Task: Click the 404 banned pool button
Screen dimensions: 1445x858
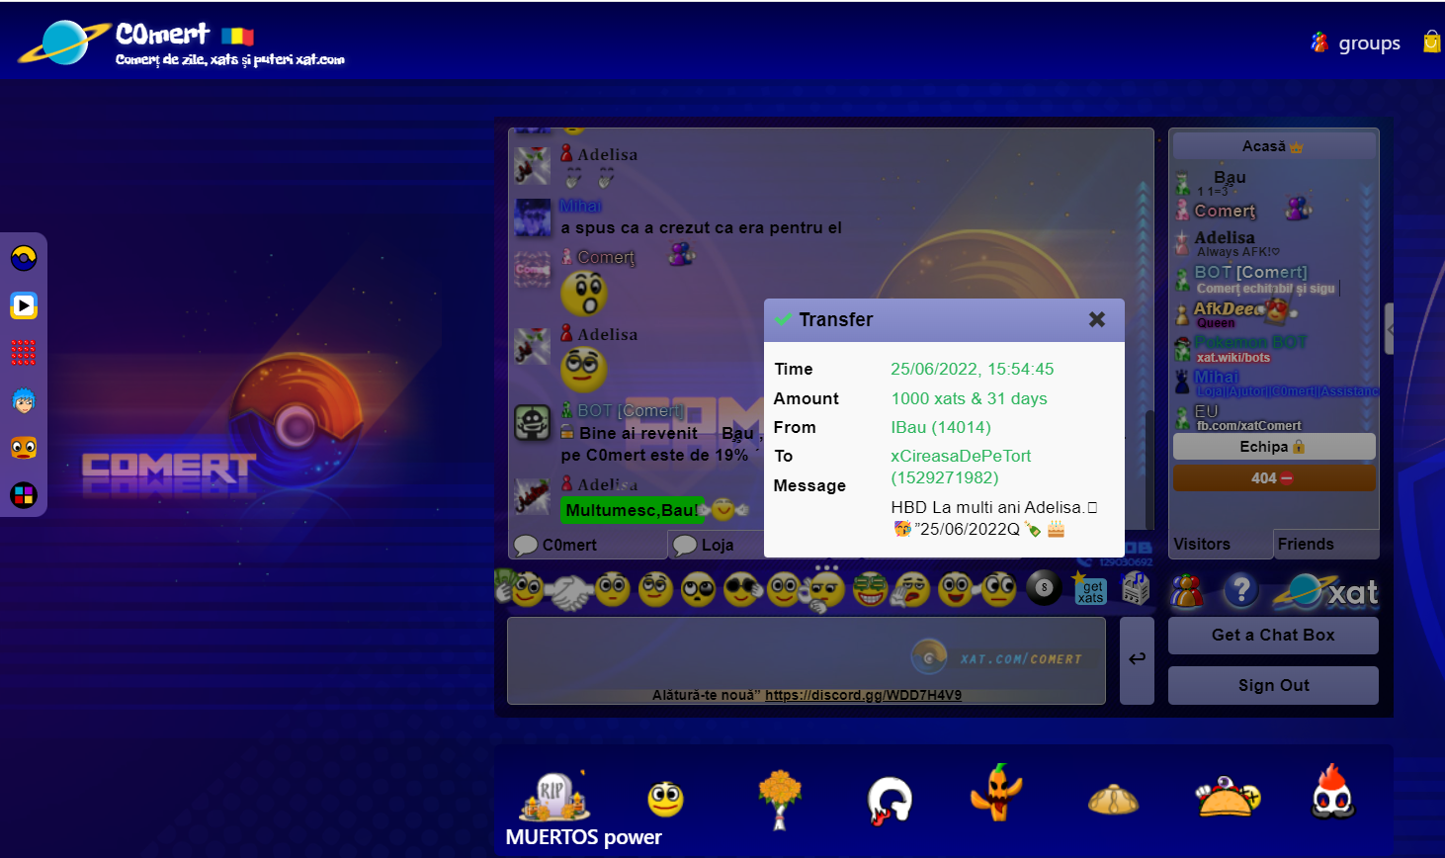Action: (x=1273, y=478)
